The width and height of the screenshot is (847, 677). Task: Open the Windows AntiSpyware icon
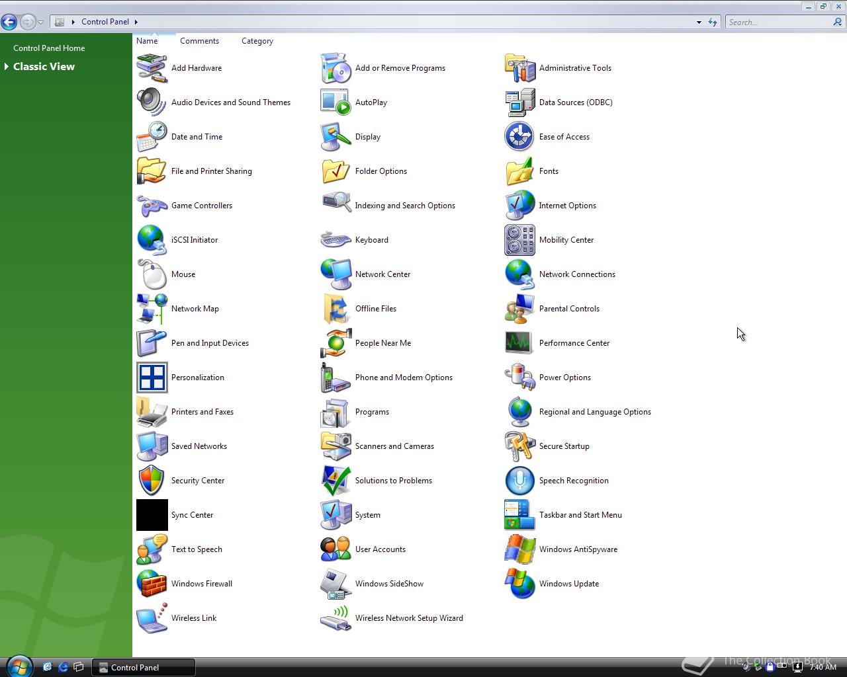[519, 549]
